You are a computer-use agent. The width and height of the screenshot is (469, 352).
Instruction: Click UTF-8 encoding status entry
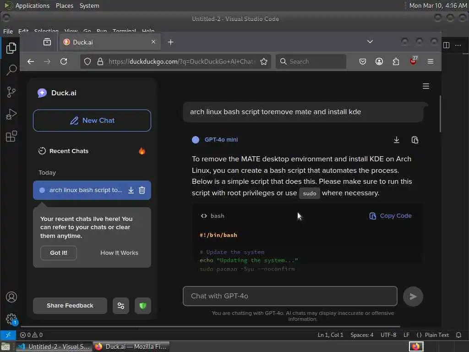(388, 335)
